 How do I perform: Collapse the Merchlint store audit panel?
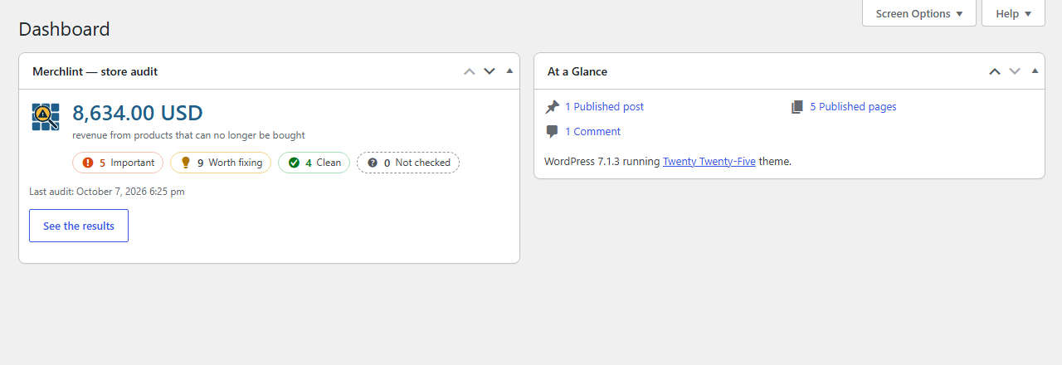(x=509, y=71)
